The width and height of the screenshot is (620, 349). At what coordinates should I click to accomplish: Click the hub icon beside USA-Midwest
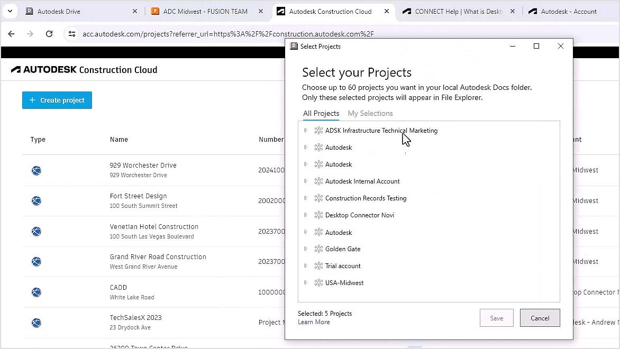click(318, 282)
